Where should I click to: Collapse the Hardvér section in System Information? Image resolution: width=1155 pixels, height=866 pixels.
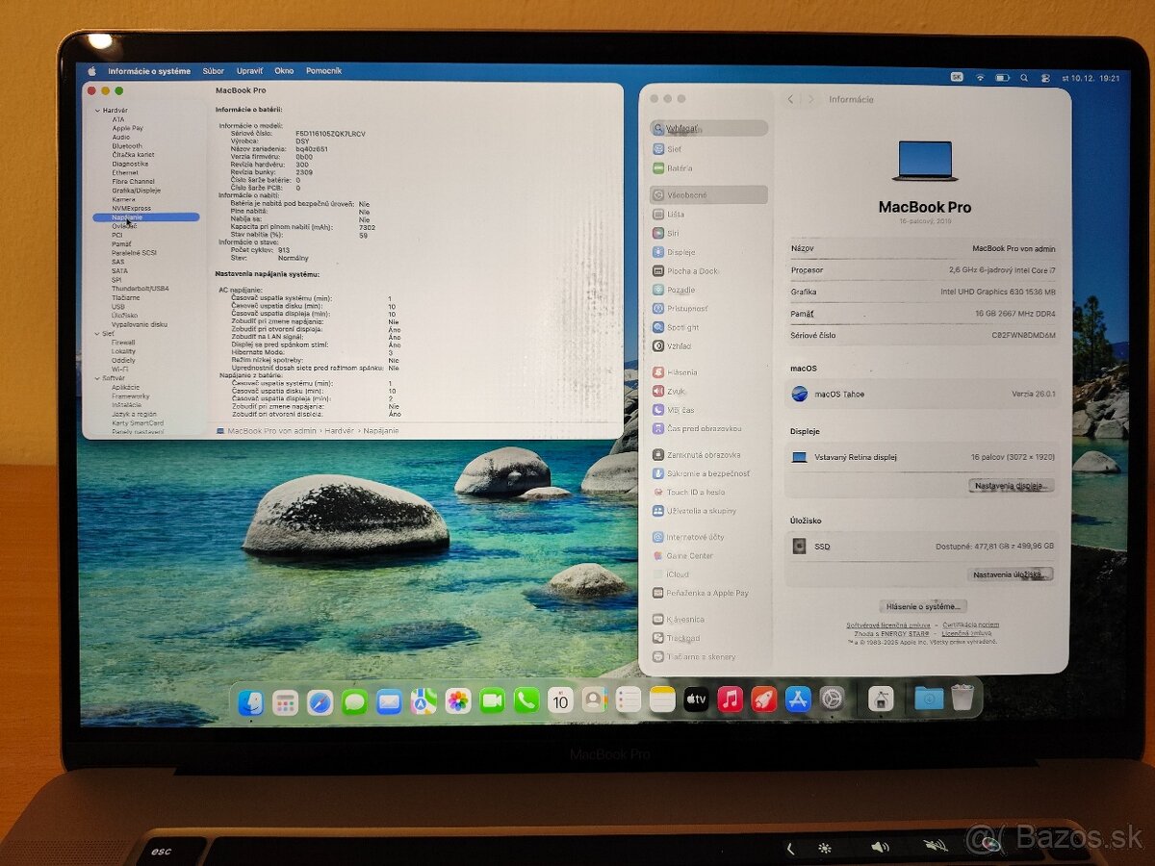[96, 108]
